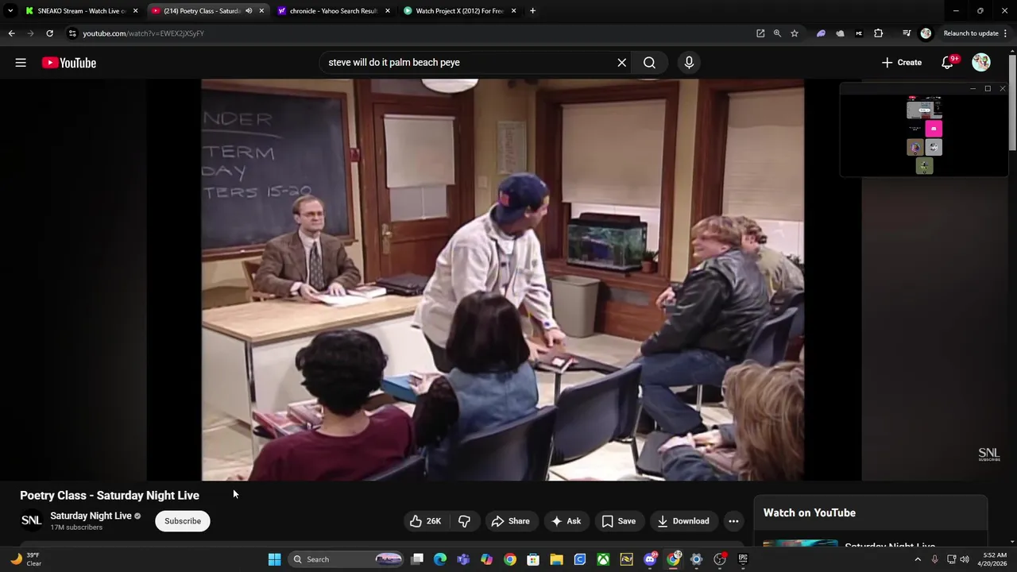The width and height of the screenshot is (1017, 572).
Task: Go back in browser history
Action: (11, 33)
